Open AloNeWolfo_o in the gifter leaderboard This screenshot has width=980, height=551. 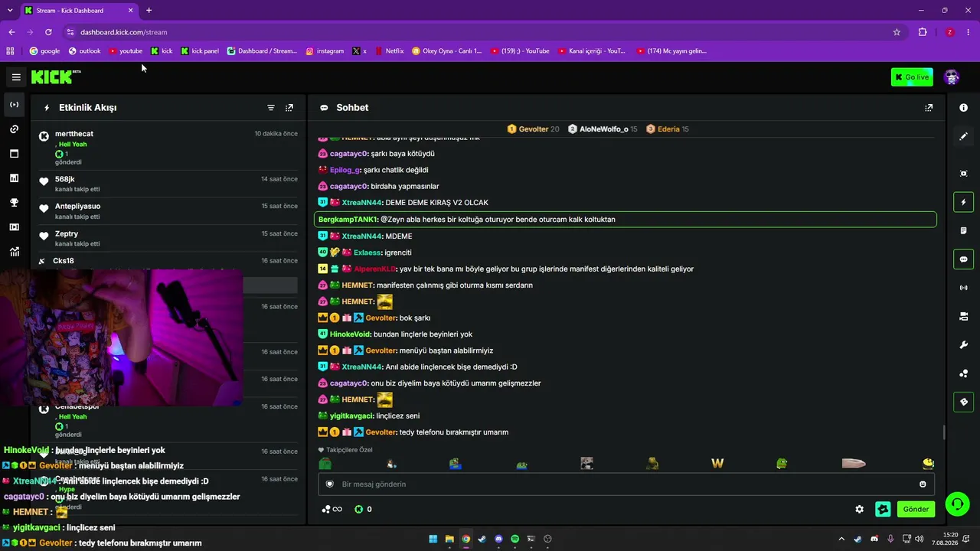[x=603, y=129]
